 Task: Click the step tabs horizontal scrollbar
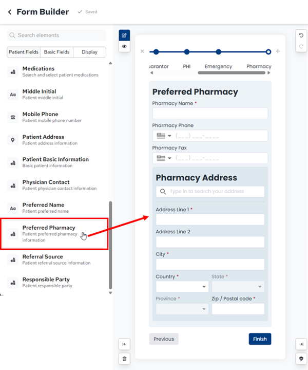click(x=232, y=73)
